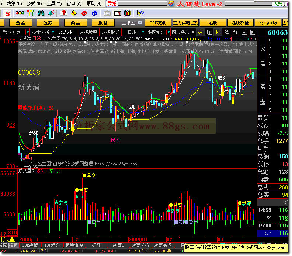Click the 大赛 button at top right
Viewport: 292px width, 256px height.
(278, 4)
